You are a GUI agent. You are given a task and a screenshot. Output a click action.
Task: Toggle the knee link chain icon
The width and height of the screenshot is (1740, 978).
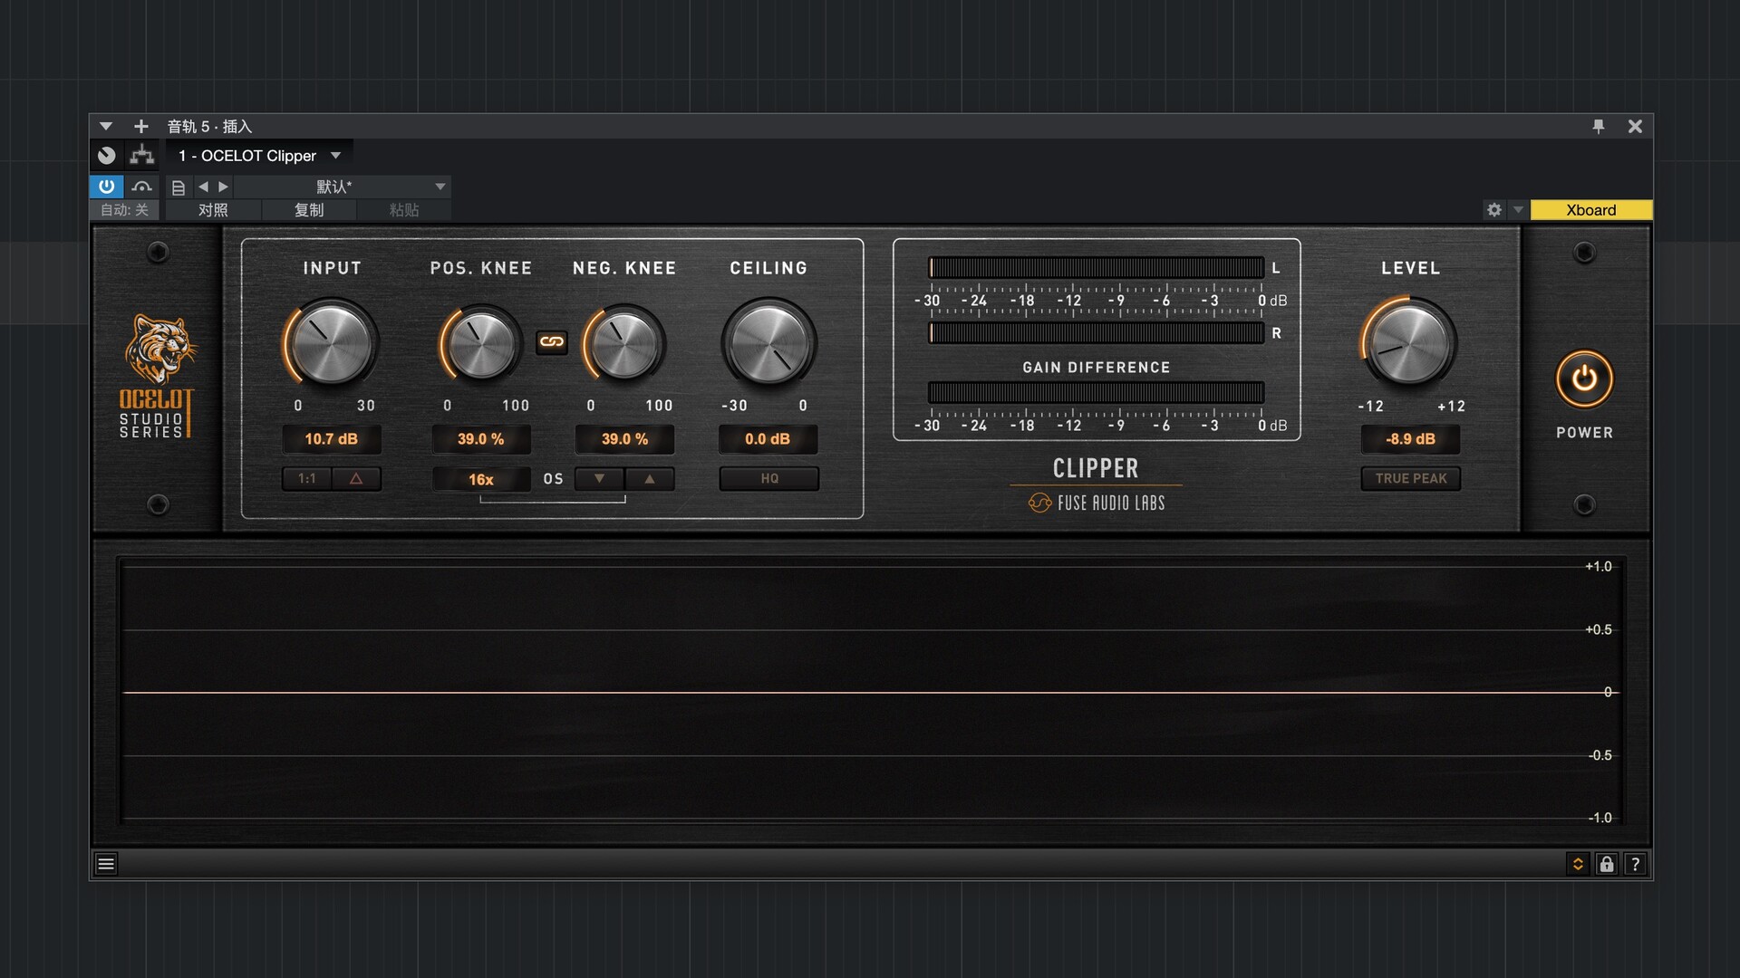point(552,342)
